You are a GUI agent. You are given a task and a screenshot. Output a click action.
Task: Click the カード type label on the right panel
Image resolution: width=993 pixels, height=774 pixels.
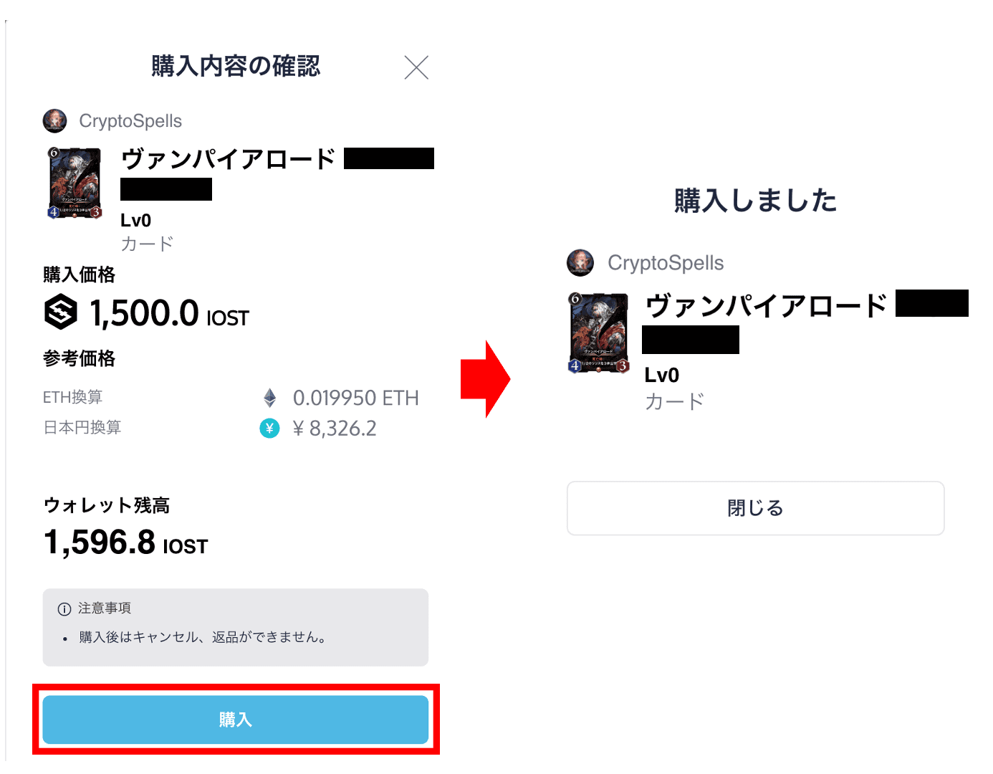[x=673, y=401]
